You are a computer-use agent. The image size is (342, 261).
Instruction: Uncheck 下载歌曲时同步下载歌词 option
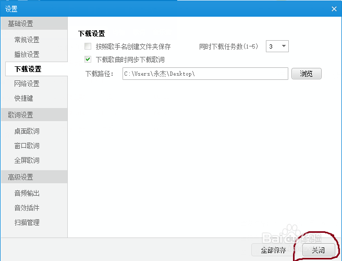(88, 59)
